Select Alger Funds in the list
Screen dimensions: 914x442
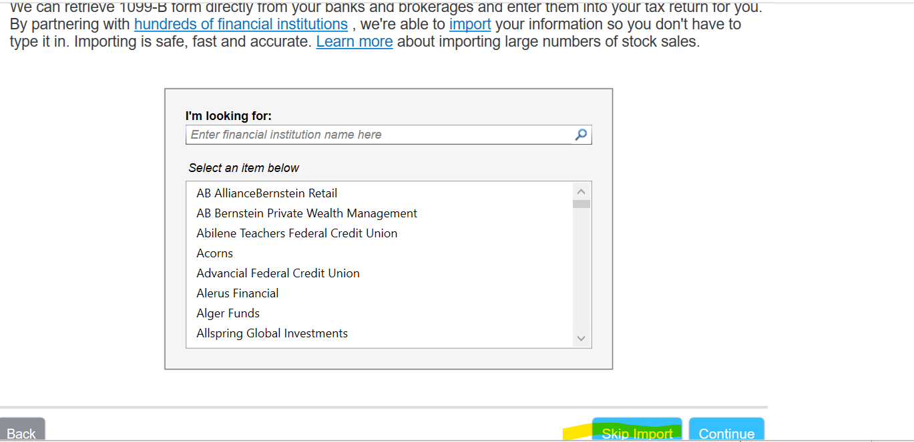(x=380, y=313)
